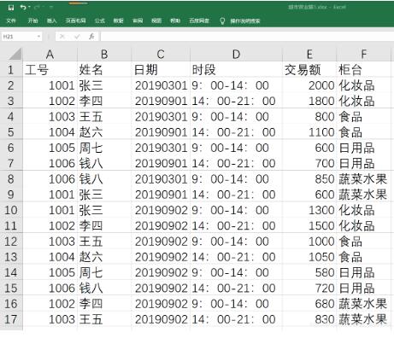Open the Undo history dropdown arrow
394x338 pixels.
coord(29,8)
